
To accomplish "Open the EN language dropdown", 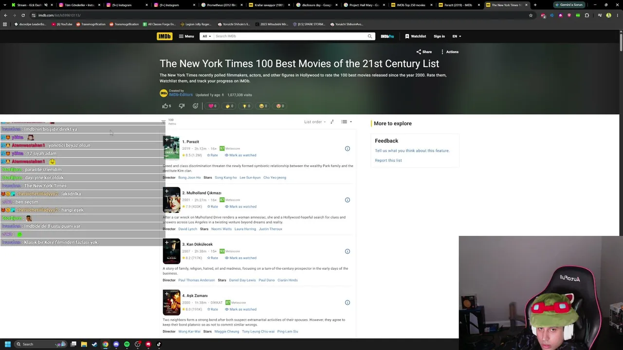I will [x=457, y=36].
